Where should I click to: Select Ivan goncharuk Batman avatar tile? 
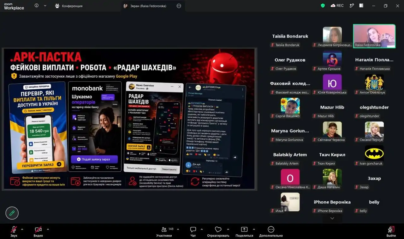(374, 155)
